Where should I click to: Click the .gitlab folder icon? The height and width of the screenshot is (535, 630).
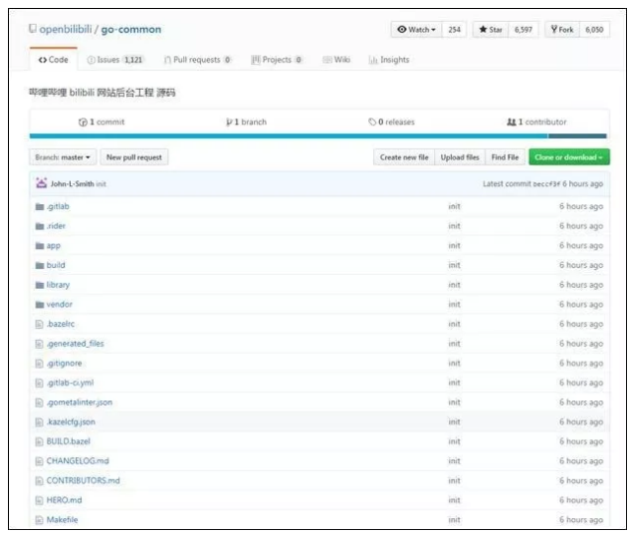(40, 206)
